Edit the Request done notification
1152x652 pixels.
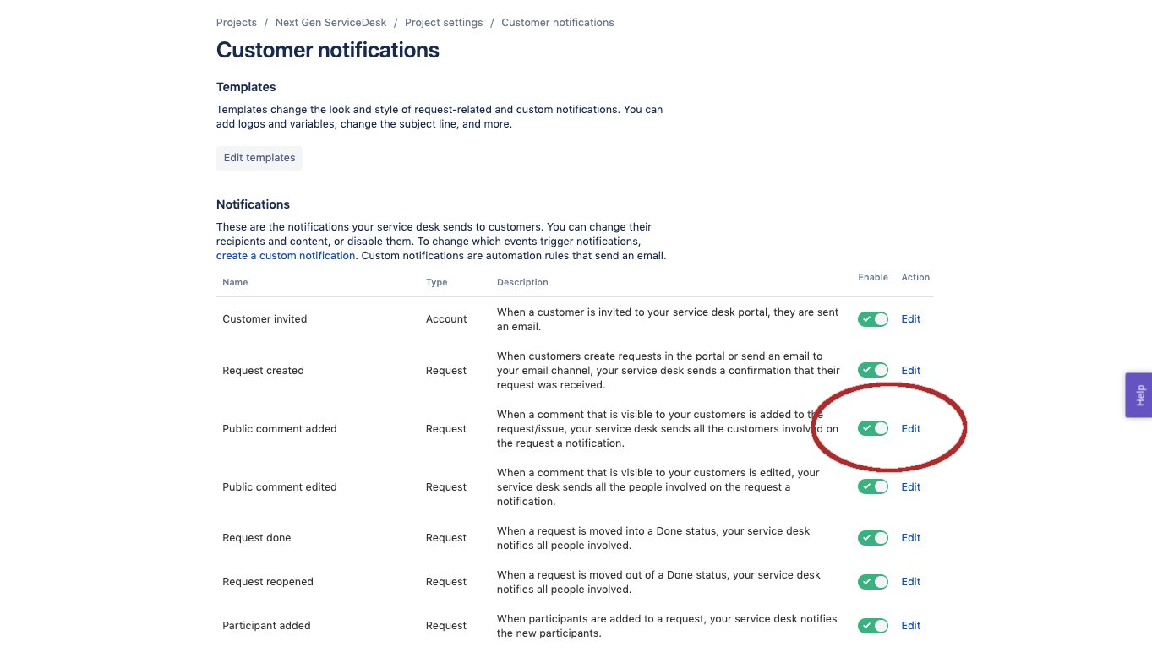[910, 538]
